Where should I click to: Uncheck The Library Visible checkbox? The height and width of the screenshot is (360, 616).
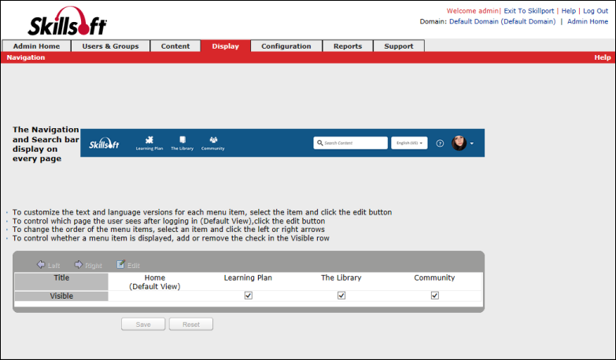[x=341, y=296]
